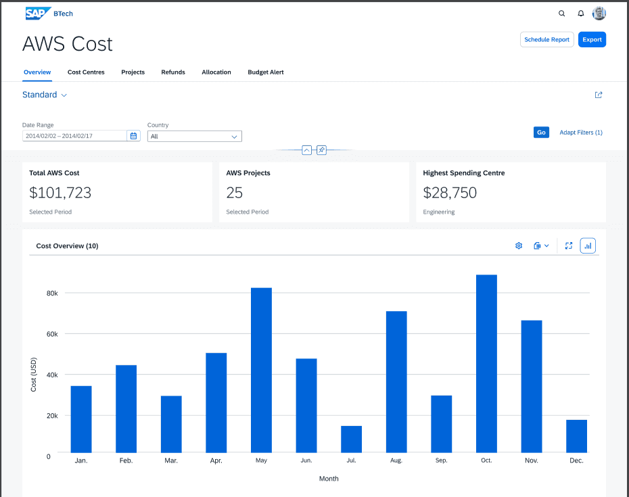Pin the filter bar
Image resolution: width=629 pixels, height=497 pixels.
coord(321,150)
